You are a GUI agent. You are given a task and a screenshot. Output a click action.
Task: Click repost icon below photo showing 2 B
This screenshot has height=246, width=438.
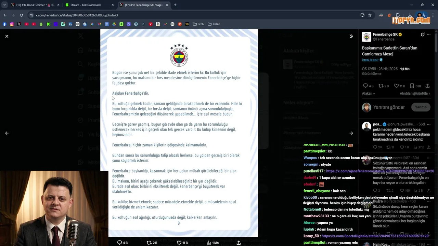click(x=149, y=243)
